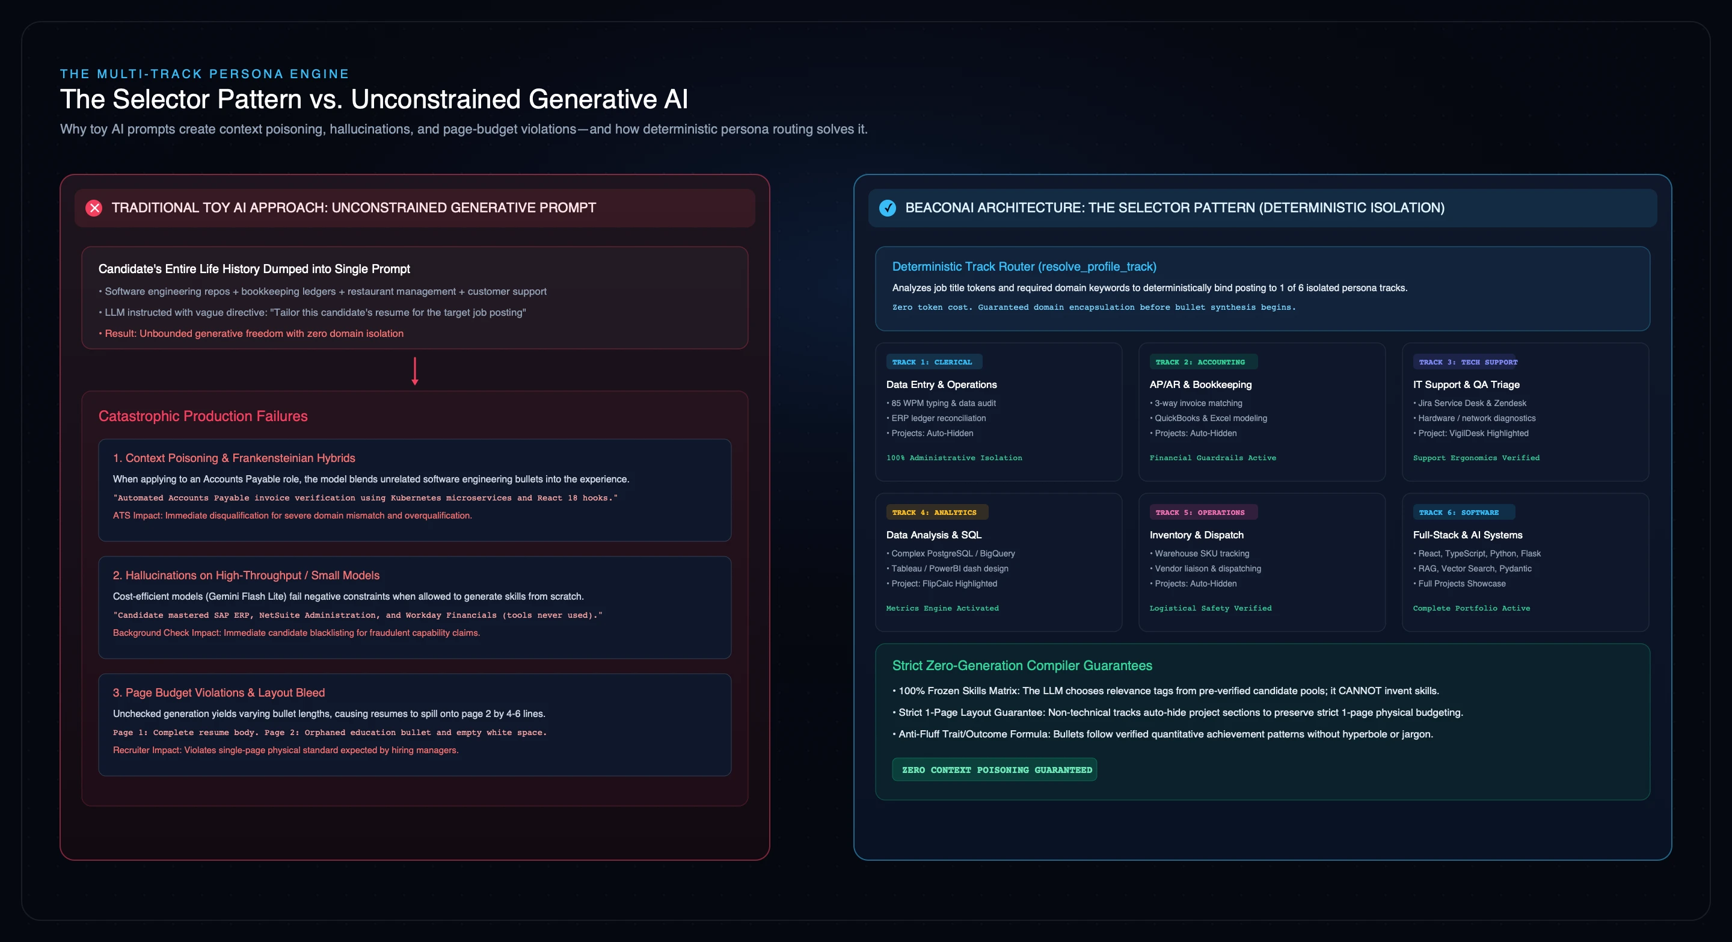Select the Track 5: Operations badge
This screenshot has height=942, width=1732.
coord(1203,513)
